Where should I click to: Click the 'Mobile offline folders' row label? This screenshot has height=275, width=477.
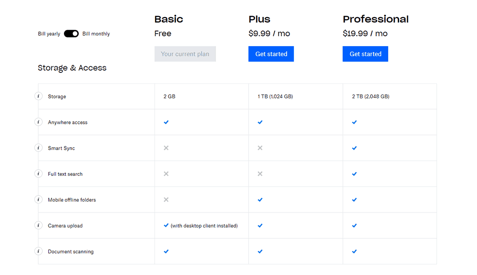(72, 200)
